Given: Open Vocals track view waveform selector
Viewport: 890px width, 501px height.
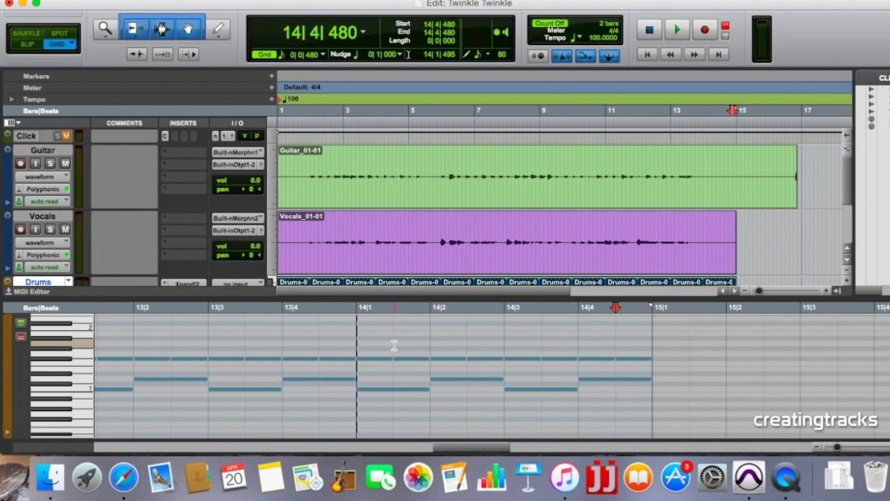Looking at the screenshot, I should [x=43, y=242].
